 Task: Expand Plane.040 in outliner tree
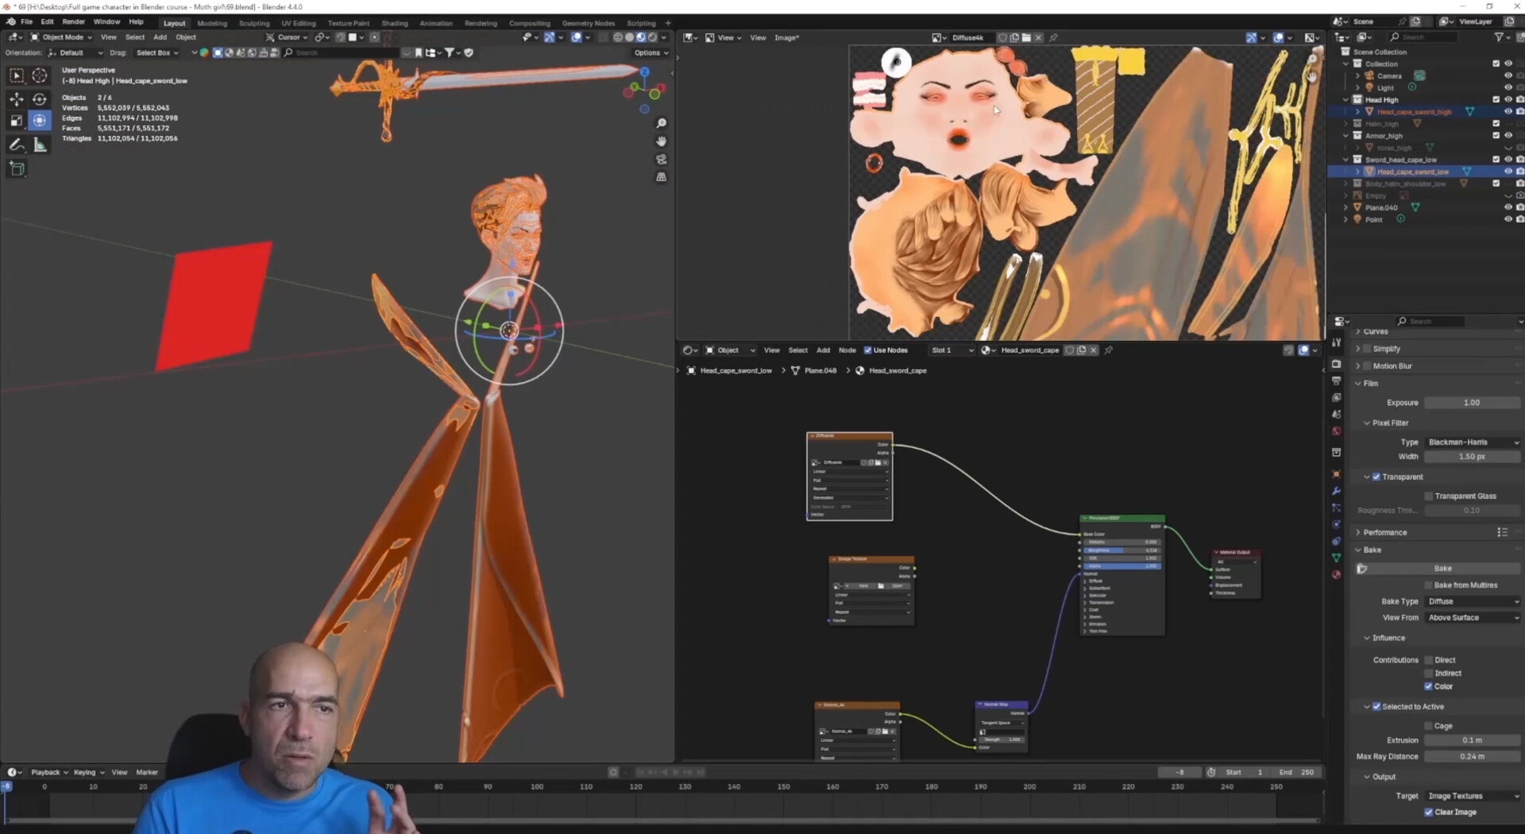1346,207
